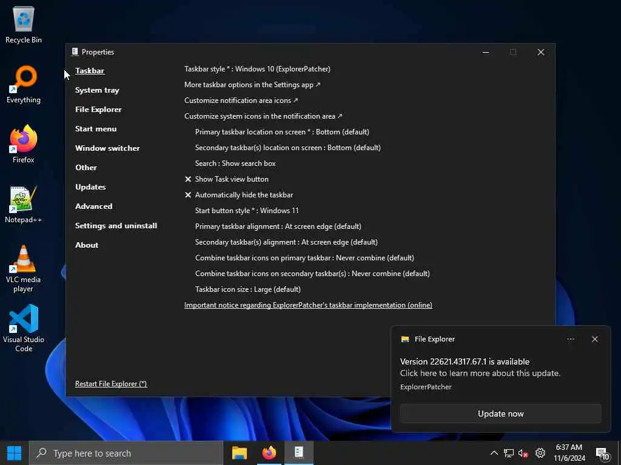Change Search: Show search box option
The width and height of the screenshot is (621, 465).
(235, 163)
